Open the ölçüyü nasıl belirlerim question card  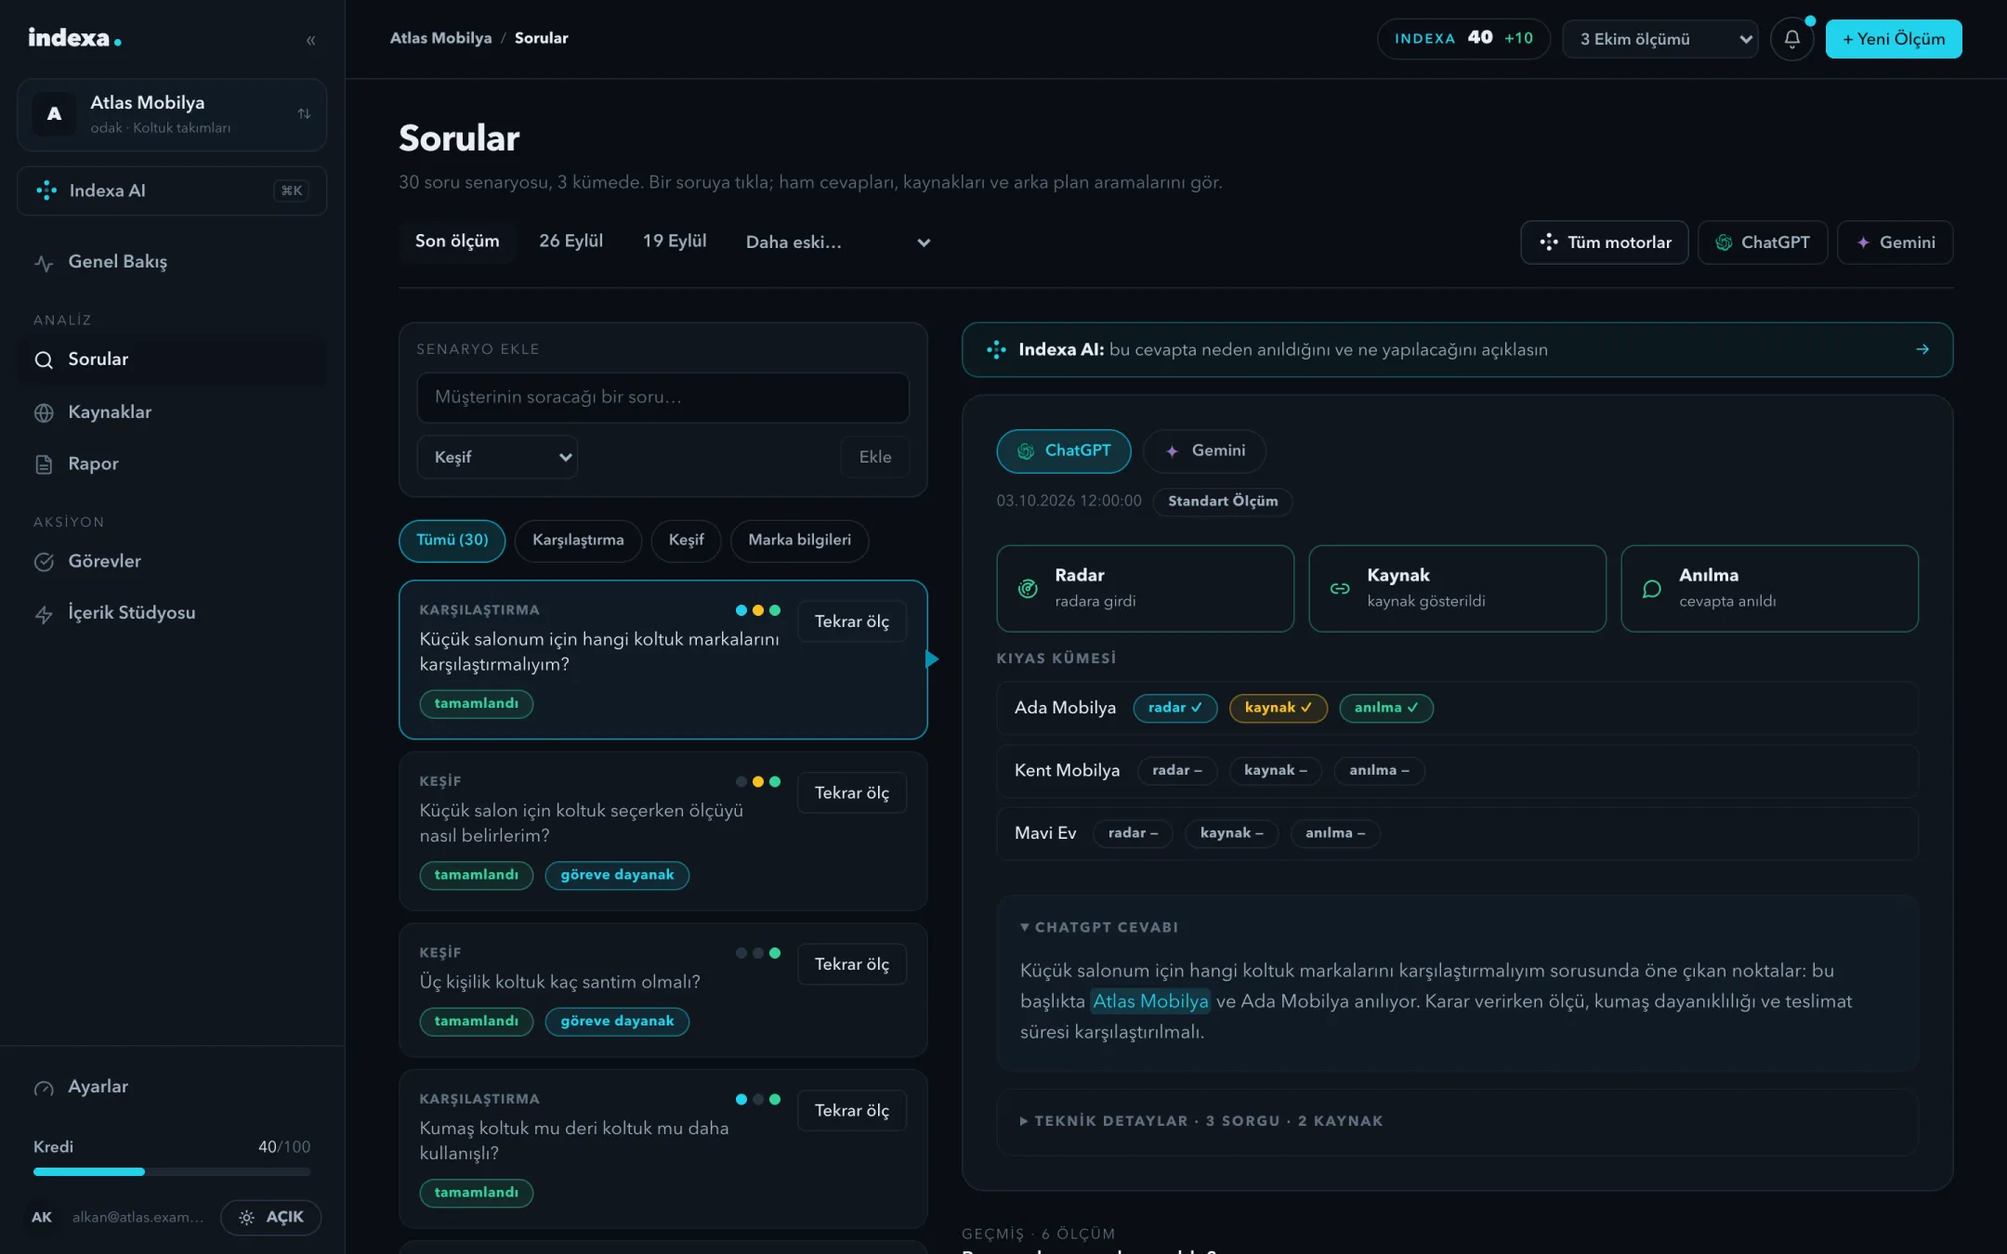662,831
